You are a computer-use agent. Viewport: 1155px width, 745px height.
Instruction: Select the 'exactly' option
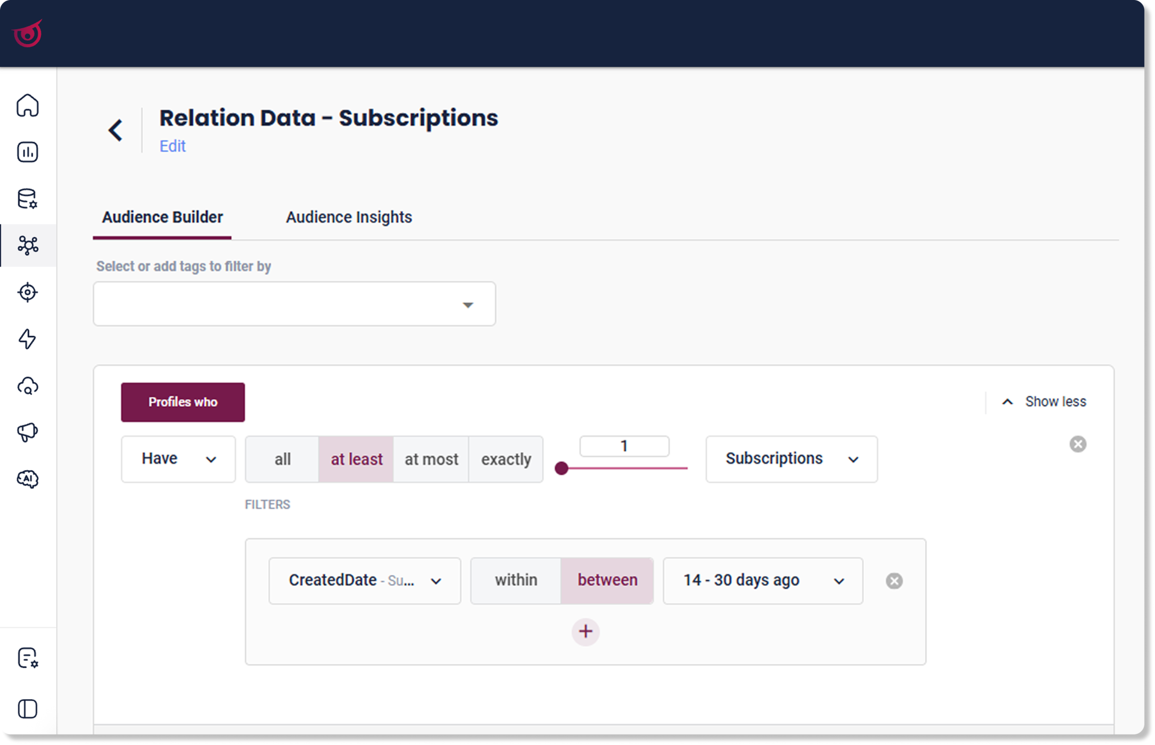pos(506,459)
